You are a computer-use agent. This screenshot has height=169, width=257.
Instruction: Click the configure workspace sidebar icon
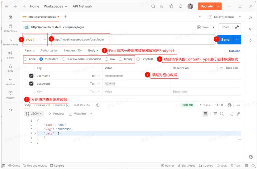(10, 110)
